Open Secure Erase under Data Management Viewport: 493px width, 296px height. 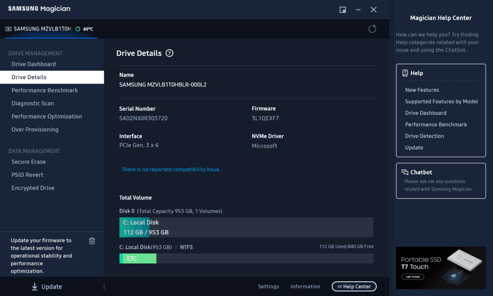29,162
